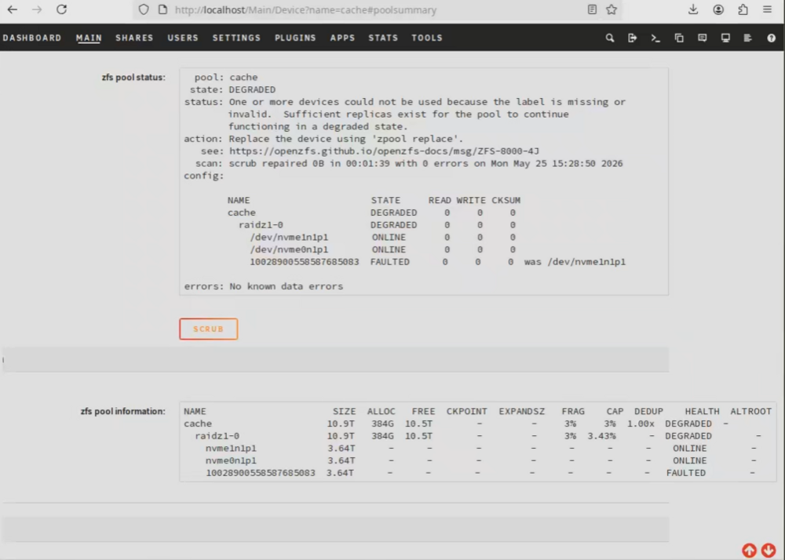Image resolution: width=785 pixels, height=560 pixels.
Task: Open the Dashboard tab
Action: (x=32, y=38)
